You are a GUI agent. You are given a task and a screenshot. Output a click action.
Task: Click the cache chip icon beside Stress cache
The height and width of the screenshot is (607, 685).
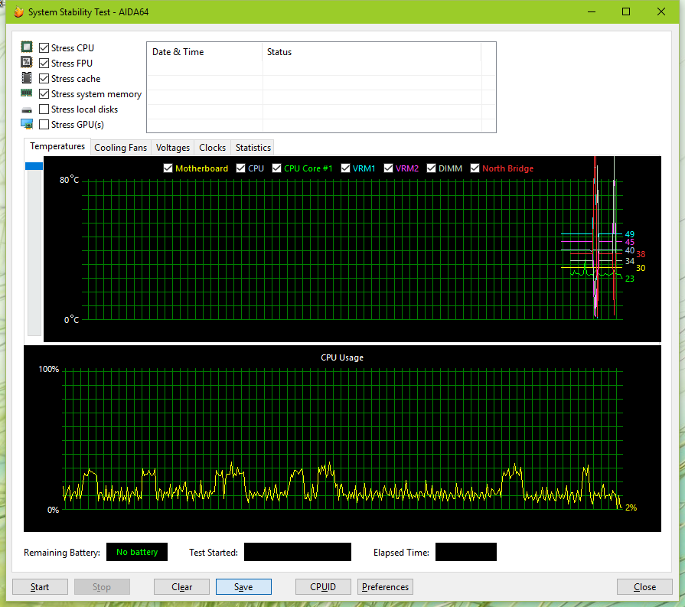(27, 78)
